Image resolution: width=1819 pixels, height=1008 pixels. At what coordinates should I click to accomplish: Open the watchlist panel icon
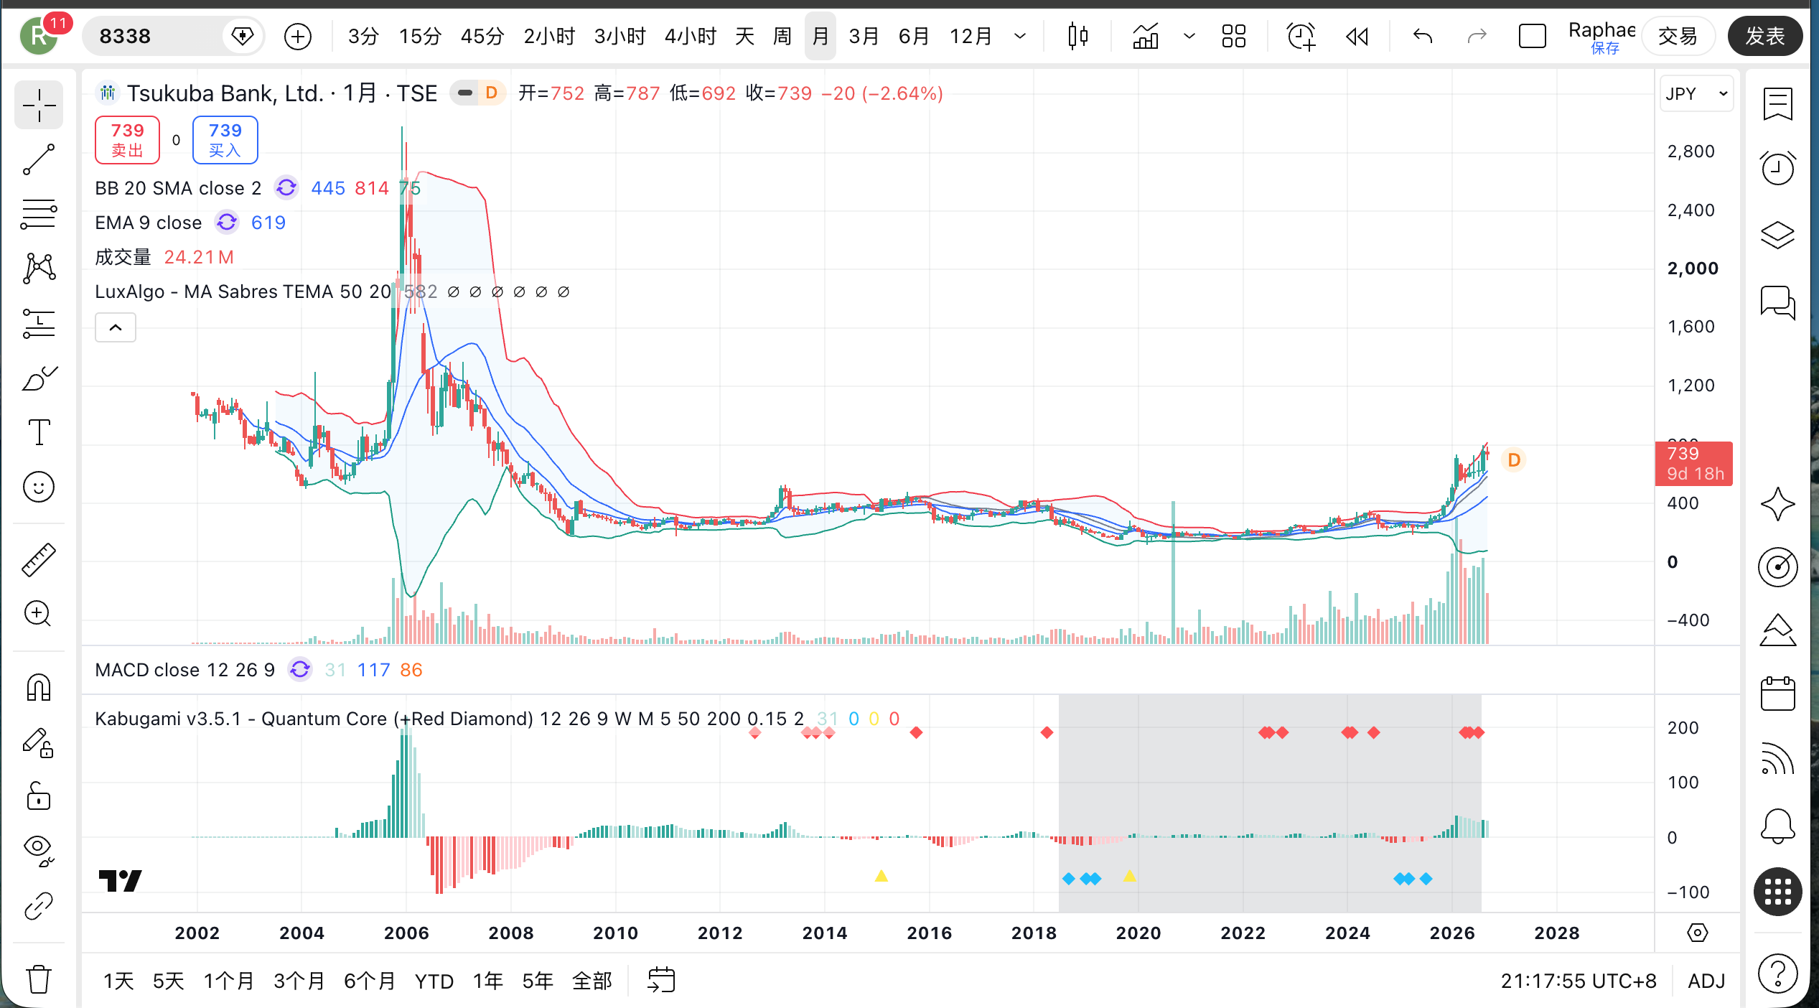(1777, 105)
